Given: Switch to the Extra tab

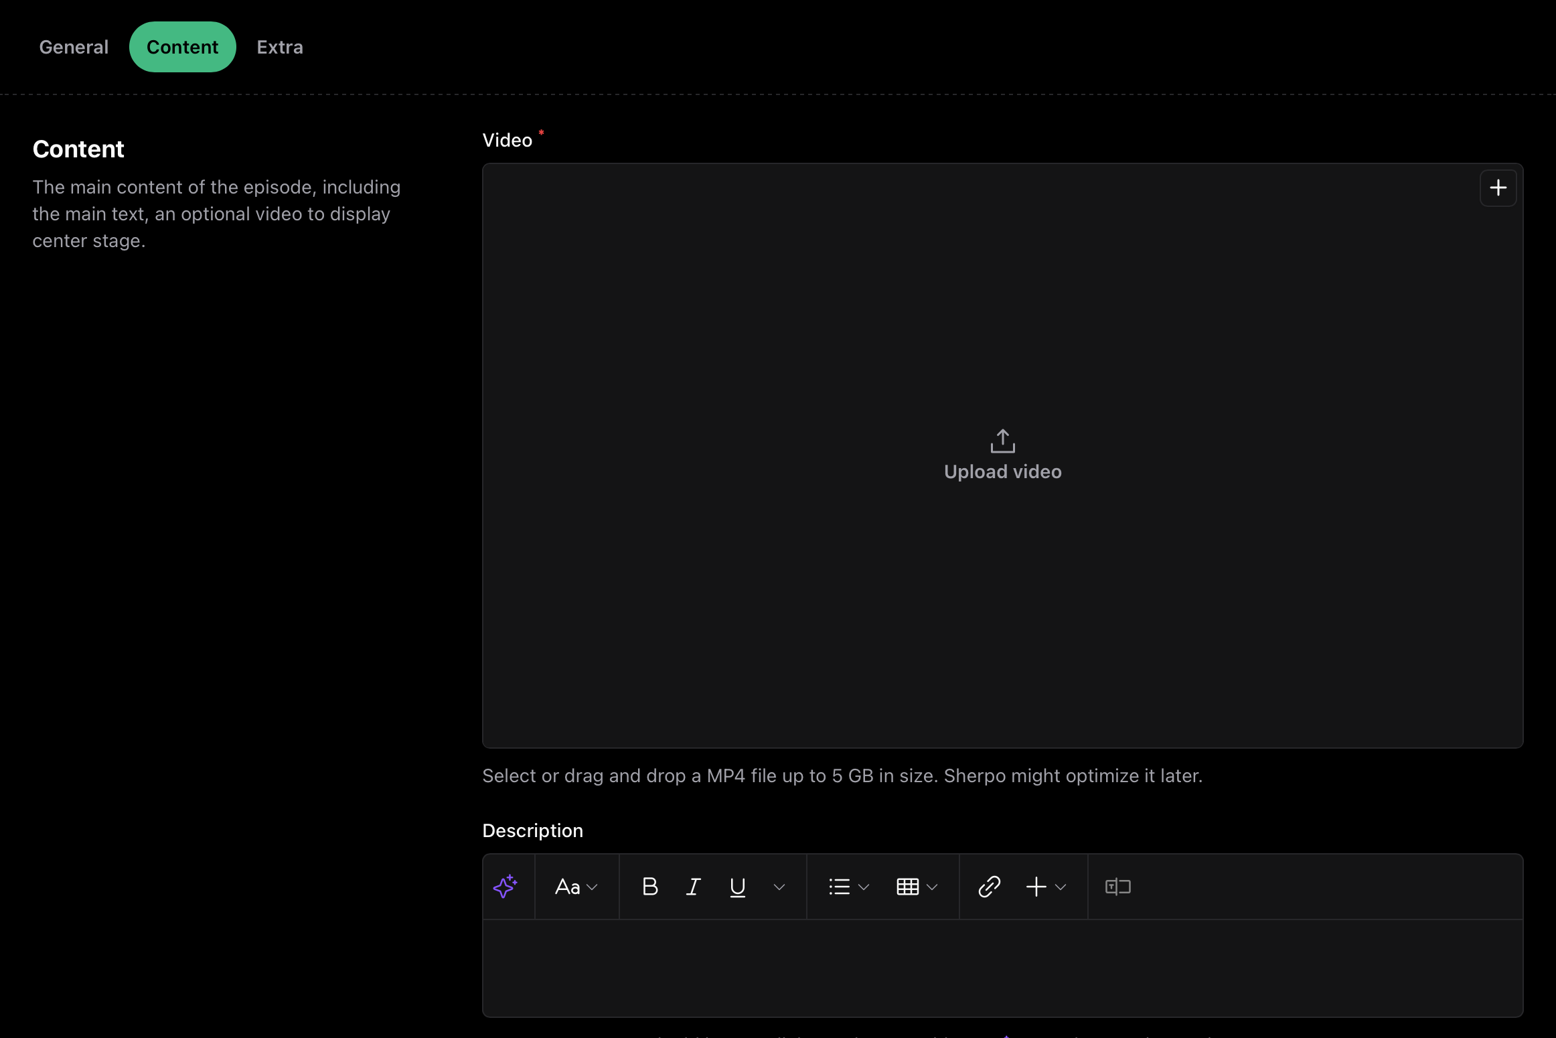Looking at the screenshot, I should (x=279, y=46).
